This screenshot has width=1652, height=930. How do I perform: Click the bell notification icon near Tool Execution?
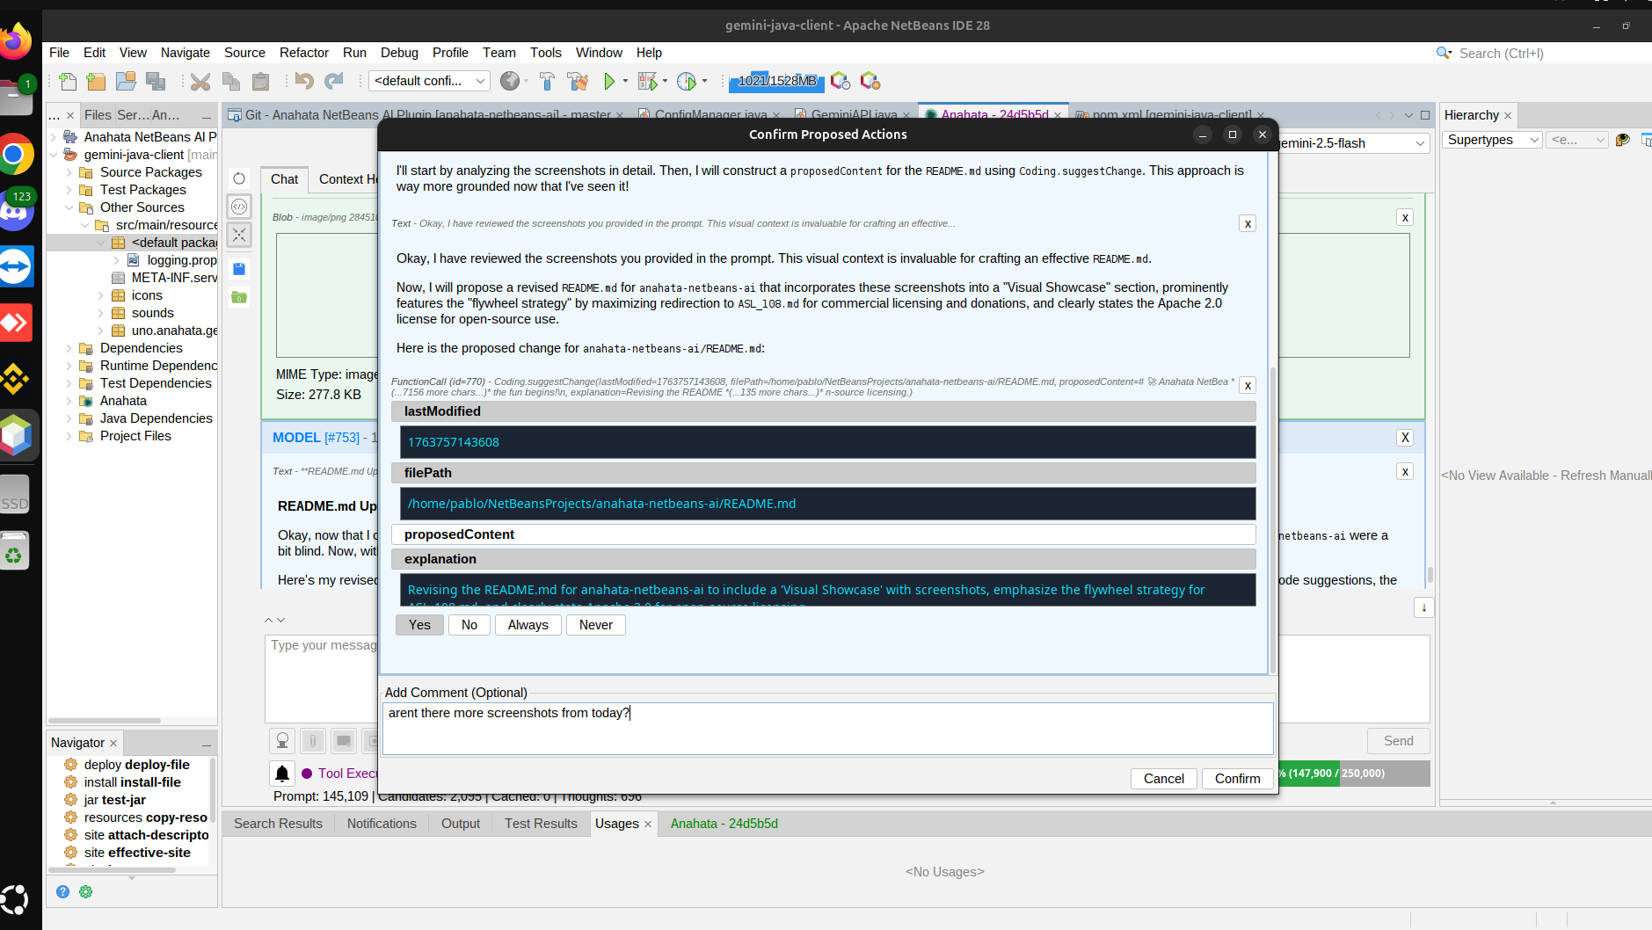point(281,773)
